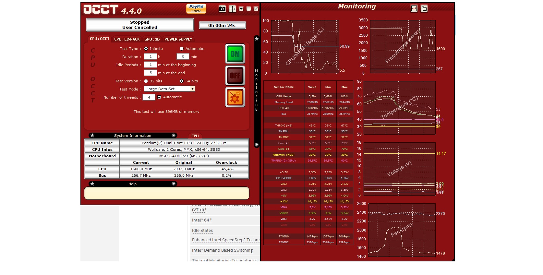Screen dimensions: 543x275
Task: Click the -45,4% overclock value
Action: [x=227, y=169]
